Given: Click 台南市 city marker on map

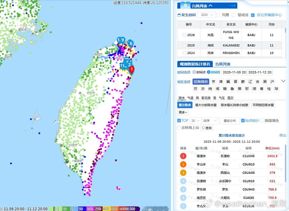Looking at the screenshot, I should click(61, 145).
